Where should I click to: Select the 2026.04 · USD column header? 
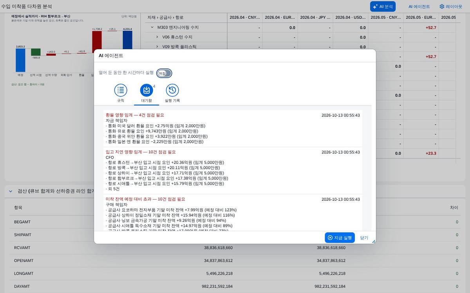pos(351,17)
